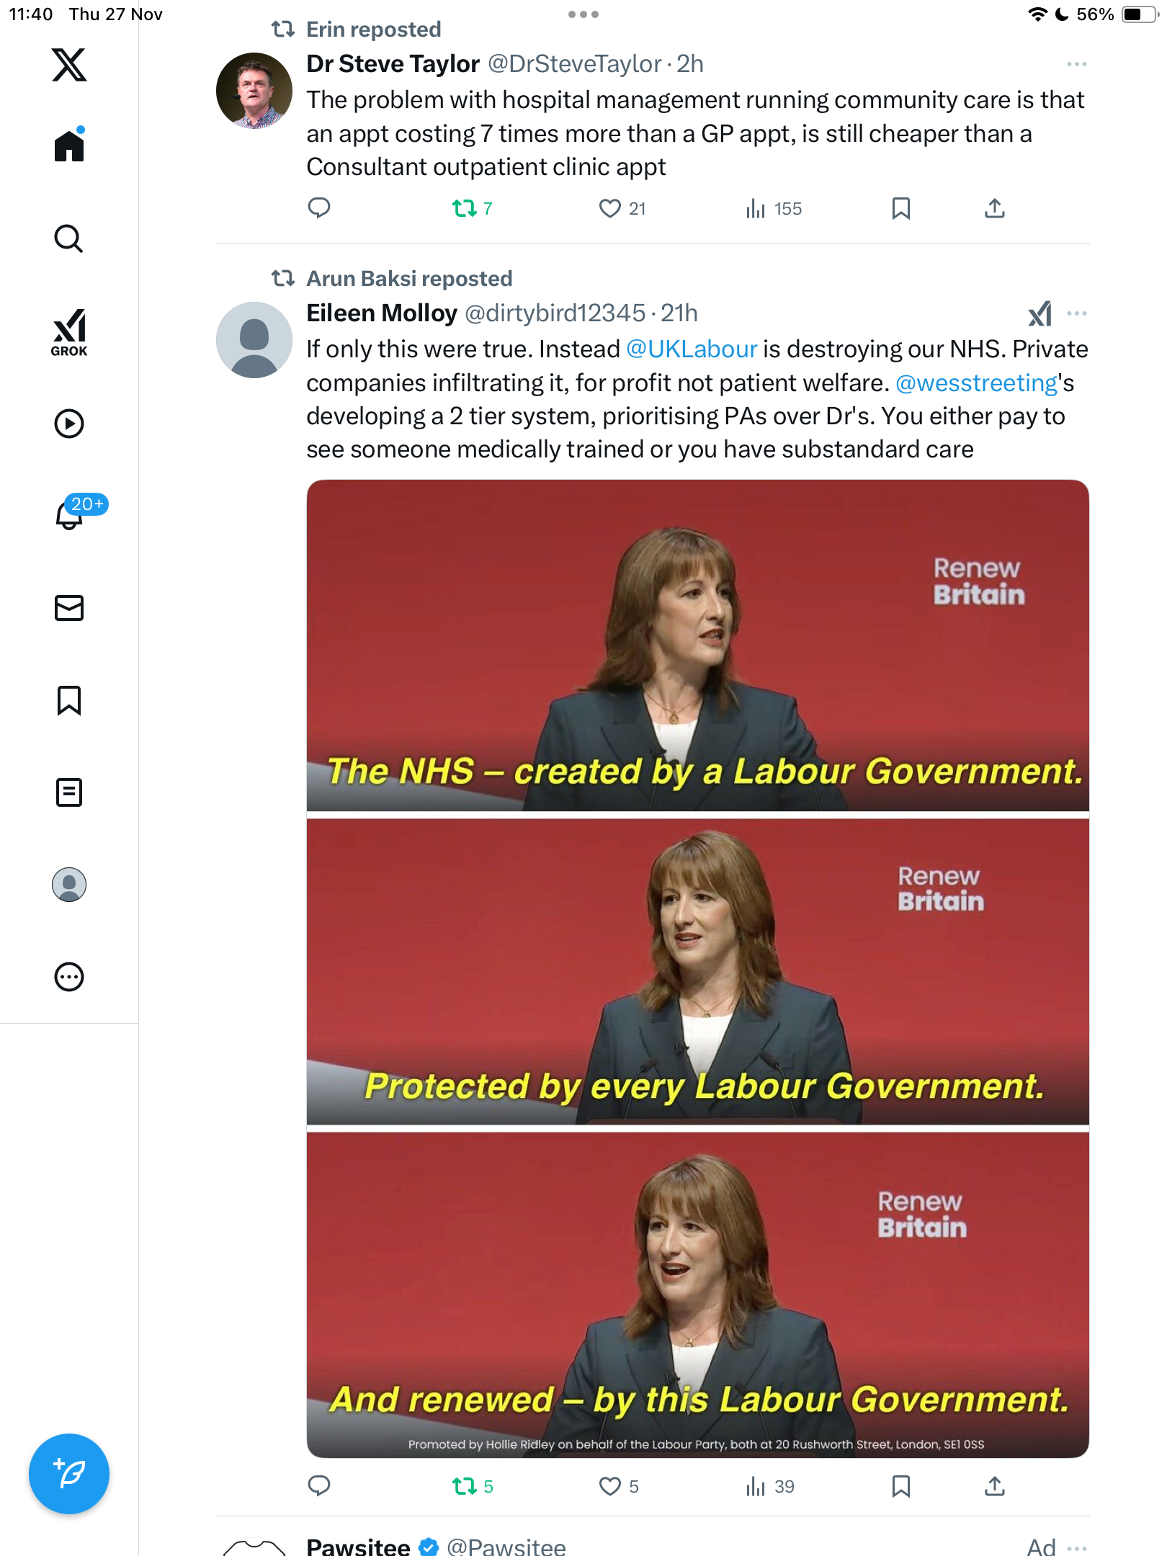Open the sidebar Bookmarks tab

69,700
